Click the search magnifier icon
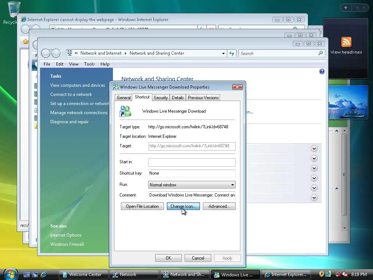 (x=321, y=53)
